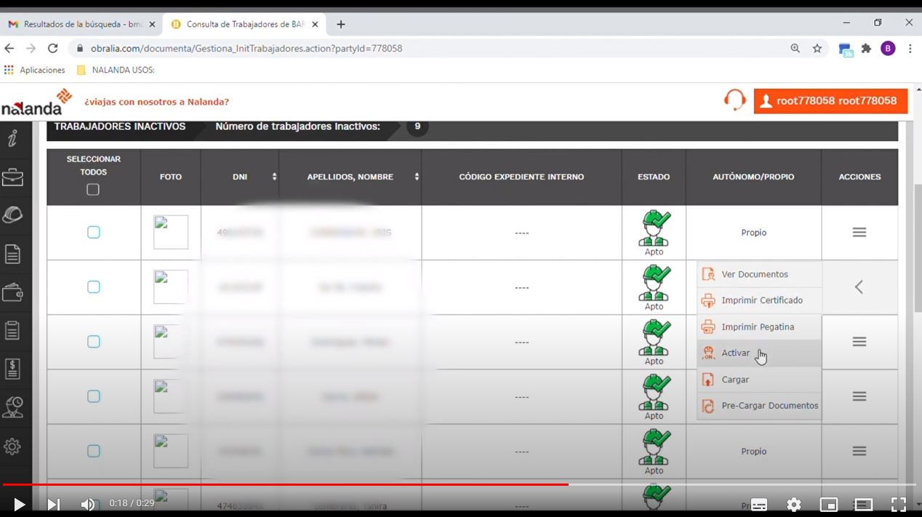
Task: Choose Activar from the actions menu
Action: click(x=735, y=353)
